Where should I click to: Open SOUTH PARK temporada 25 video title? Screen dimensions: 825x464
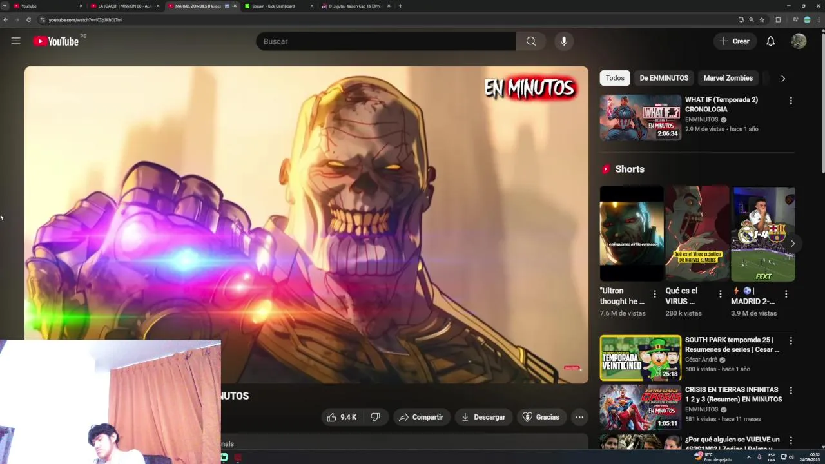(732, 345)
